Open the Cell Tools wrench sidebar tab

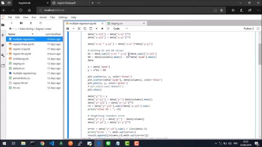click(3, 56)
